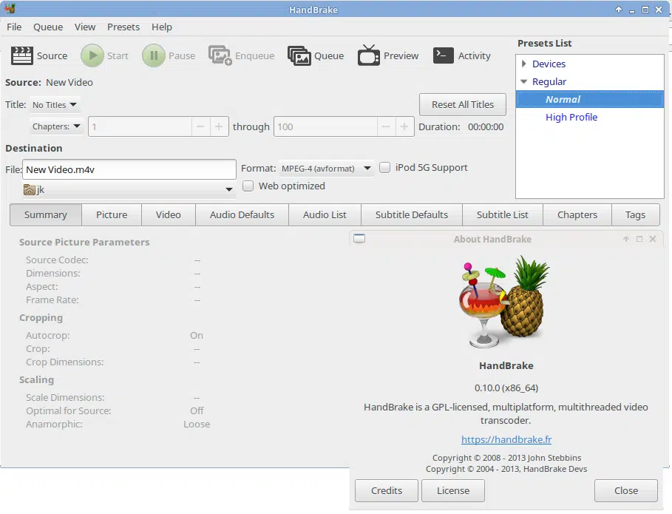This screenshot has width=672, height=514.
Task: Click the Enqueue toolbar icon
Action: click(220, 55)
